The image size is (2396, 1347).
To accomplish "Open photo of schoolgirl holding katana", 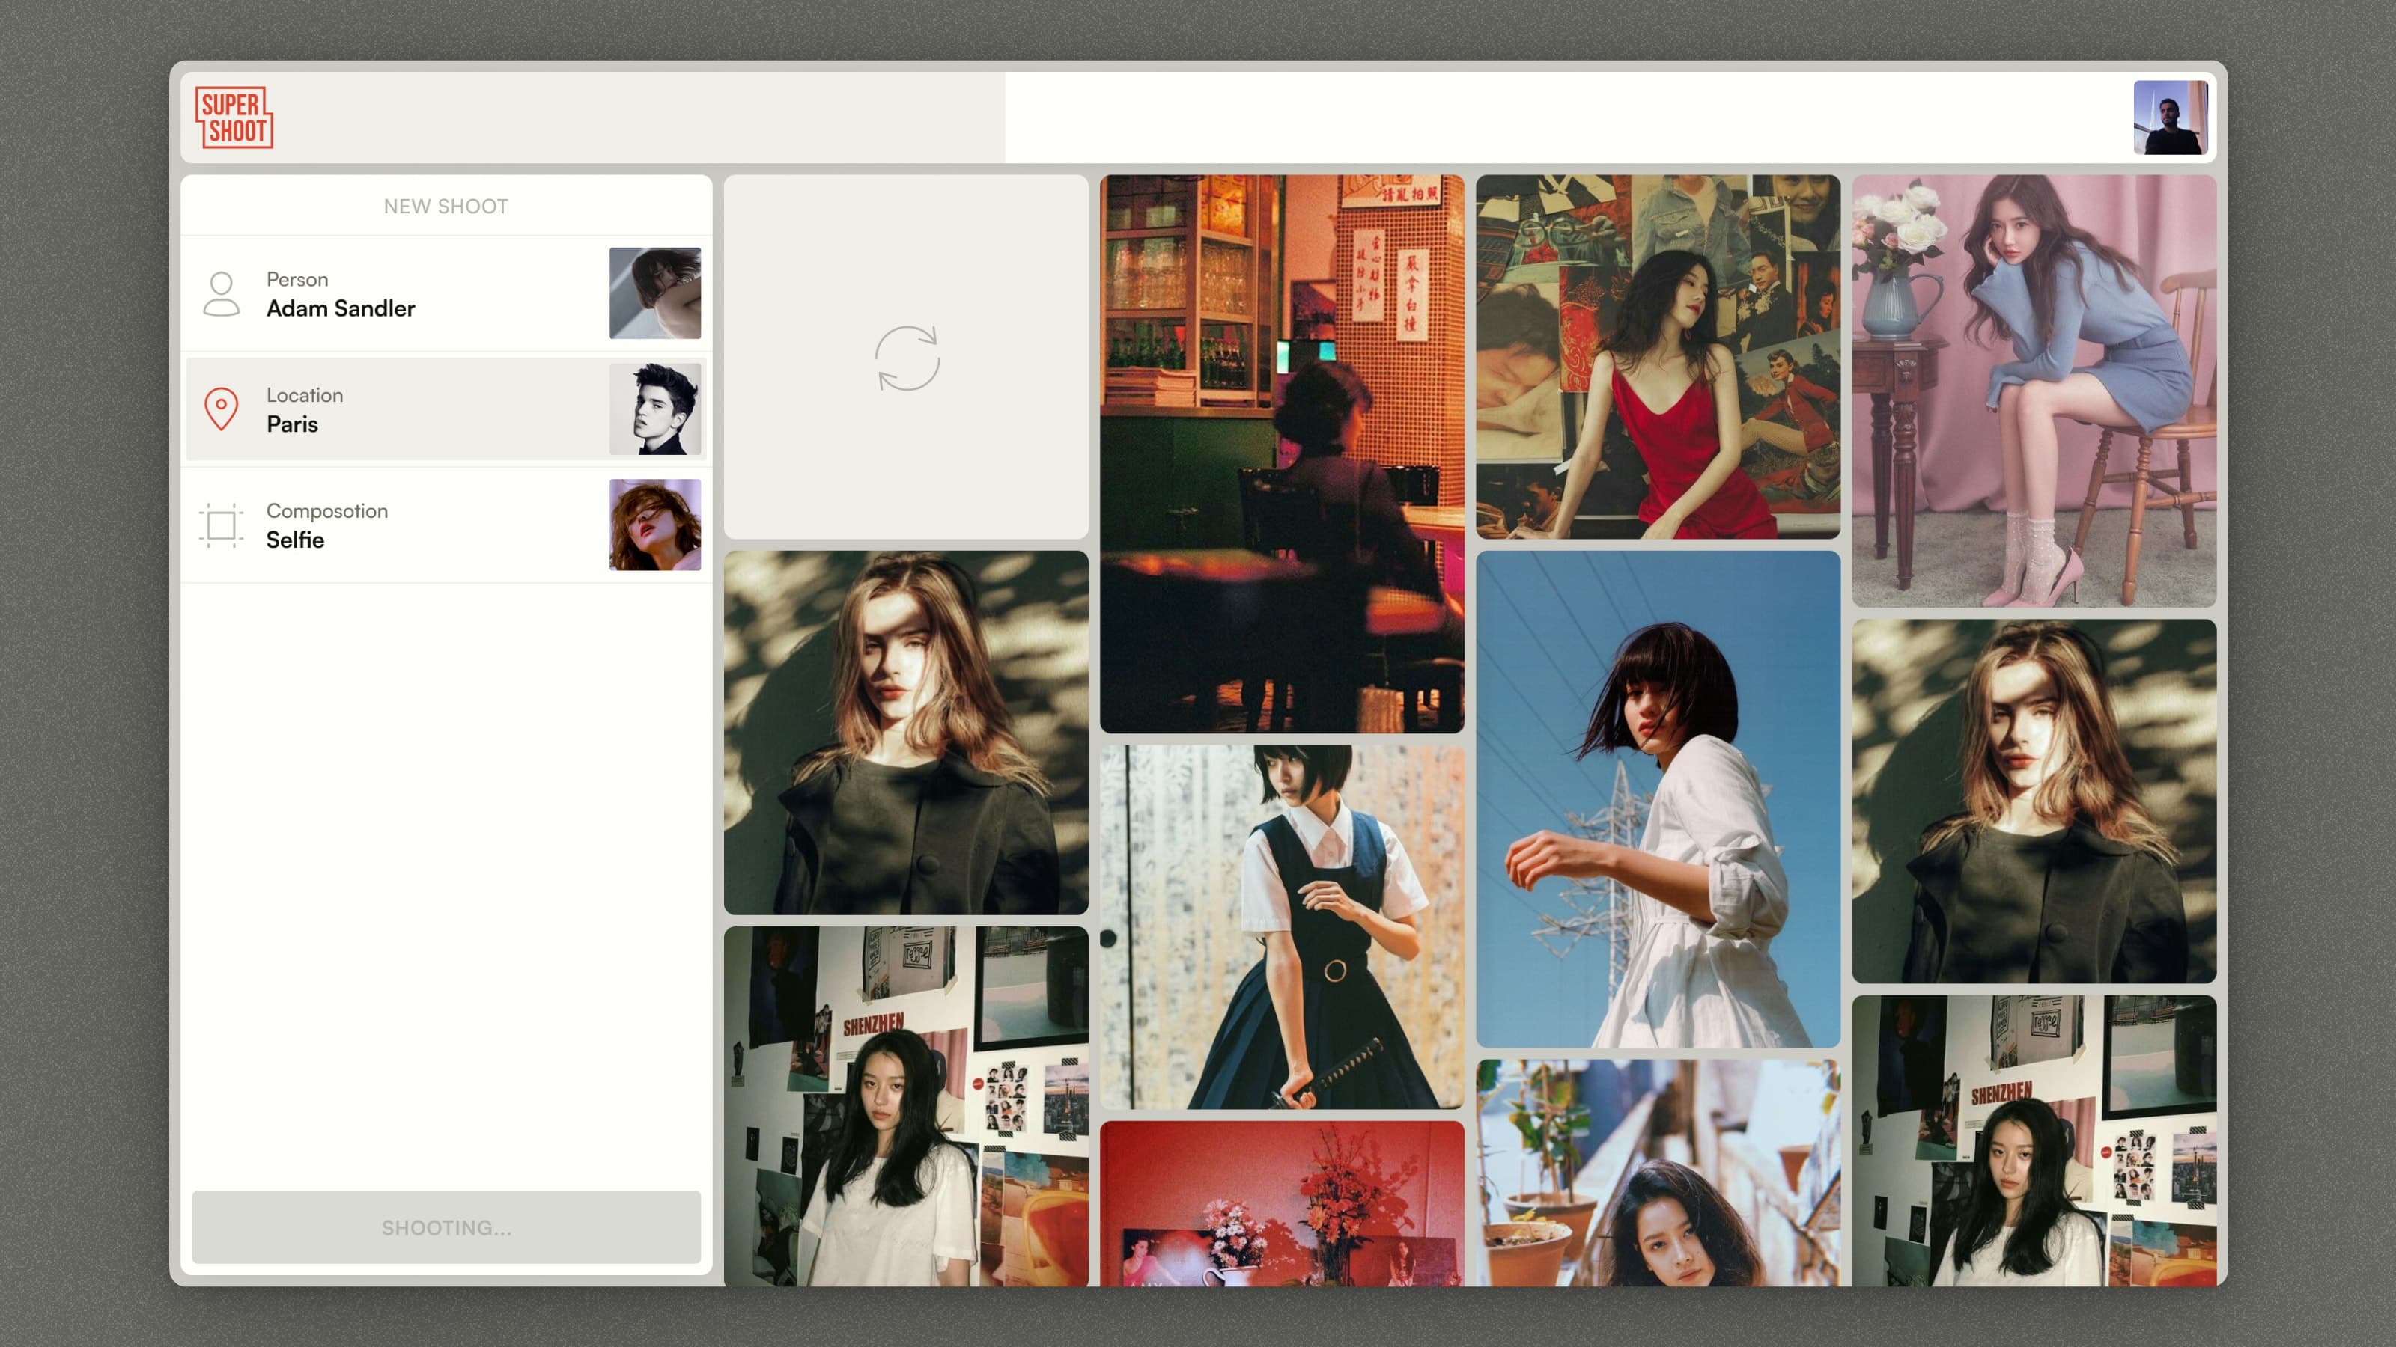I will point(1282,926).
